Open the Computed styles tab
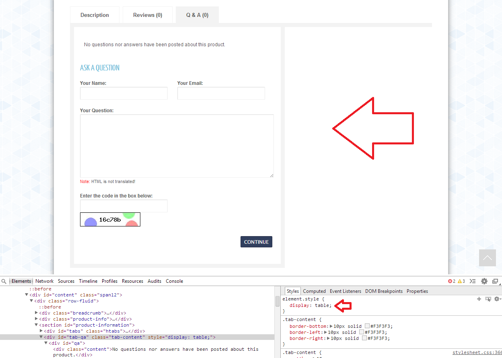 [x=314, y=291]
